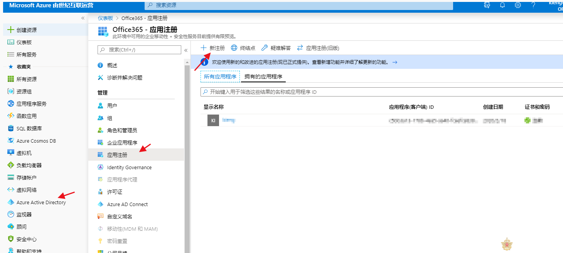Click the 资源组 icon
This screenshot has height=253, width=563.
point(11,92)
